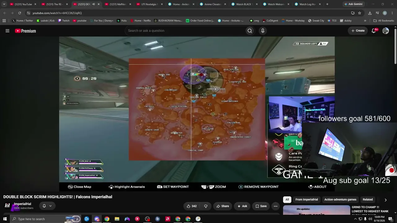Select the All filter chip

pyautogui.click(x=287, y=200)
